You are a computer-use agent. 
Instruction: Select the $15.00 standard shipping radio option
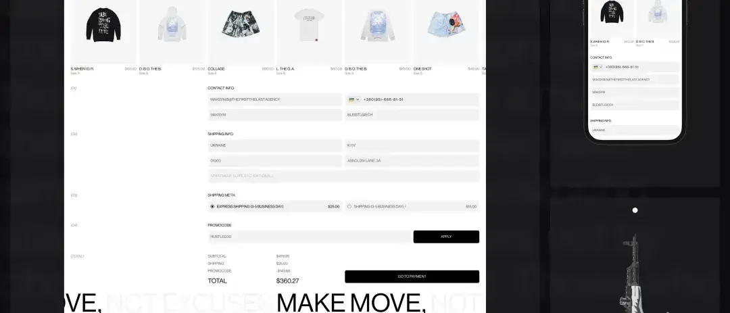point(349,206)
